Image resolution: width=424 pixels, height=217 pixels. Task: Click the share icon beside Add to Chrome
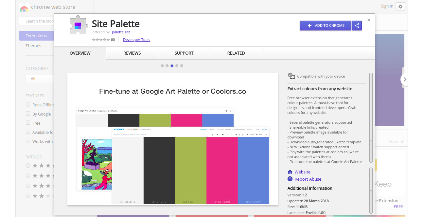357,26
